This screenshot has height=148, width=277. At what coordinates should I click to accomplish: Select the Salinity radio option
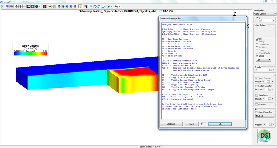click(257, 41)
